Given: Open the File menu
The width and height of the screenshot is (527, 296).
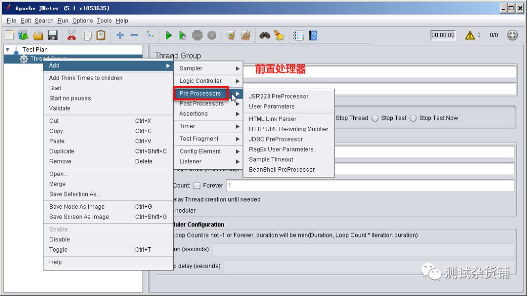Looking at the screenshot, I should pyautogui.click(x=11, y=20).
